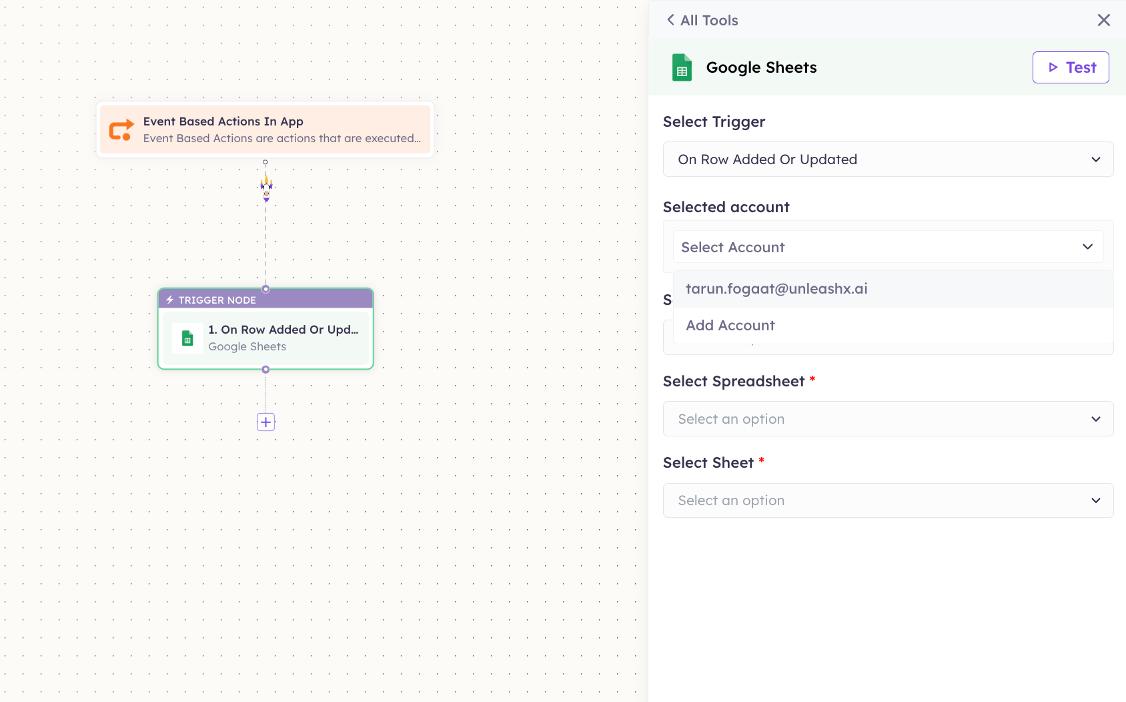Screen dimensions: 1126x702
Task: Select the On Row Added Or Updated node
Action: pos(265,338)
